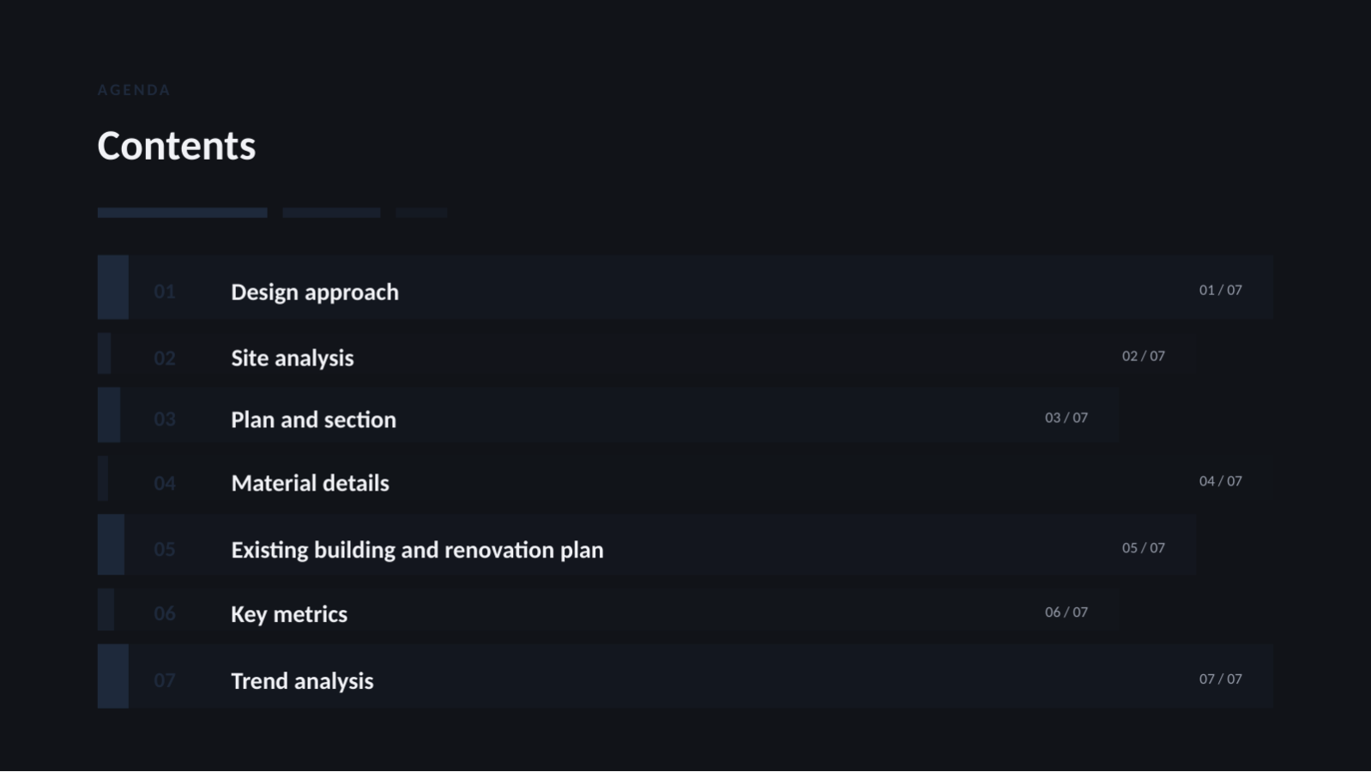Click the AGENDA label text
Viewport: 1371px width, 772px height.
click(134, 90)
